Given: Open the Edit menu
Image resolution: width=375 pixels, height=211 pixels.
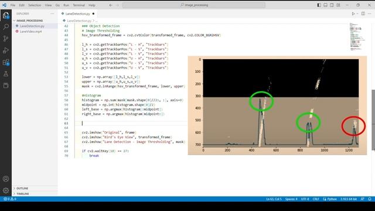Looking at the screenshot, I should tap(22, 5).
